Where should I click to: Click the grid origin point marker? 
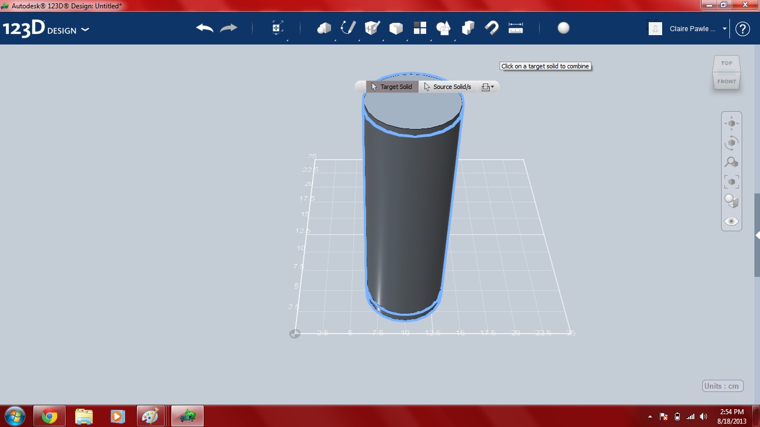[x=295, y=334]
